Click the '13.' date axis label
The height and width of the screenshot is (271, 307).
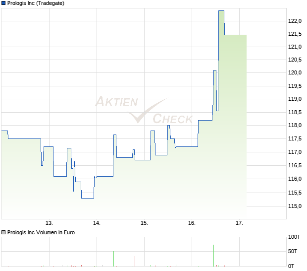pos(49,223)
